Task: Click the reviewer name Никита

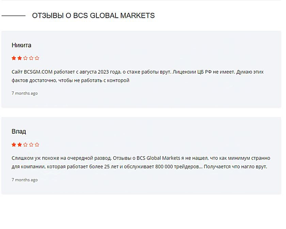Action: click(x=21, y=45)
